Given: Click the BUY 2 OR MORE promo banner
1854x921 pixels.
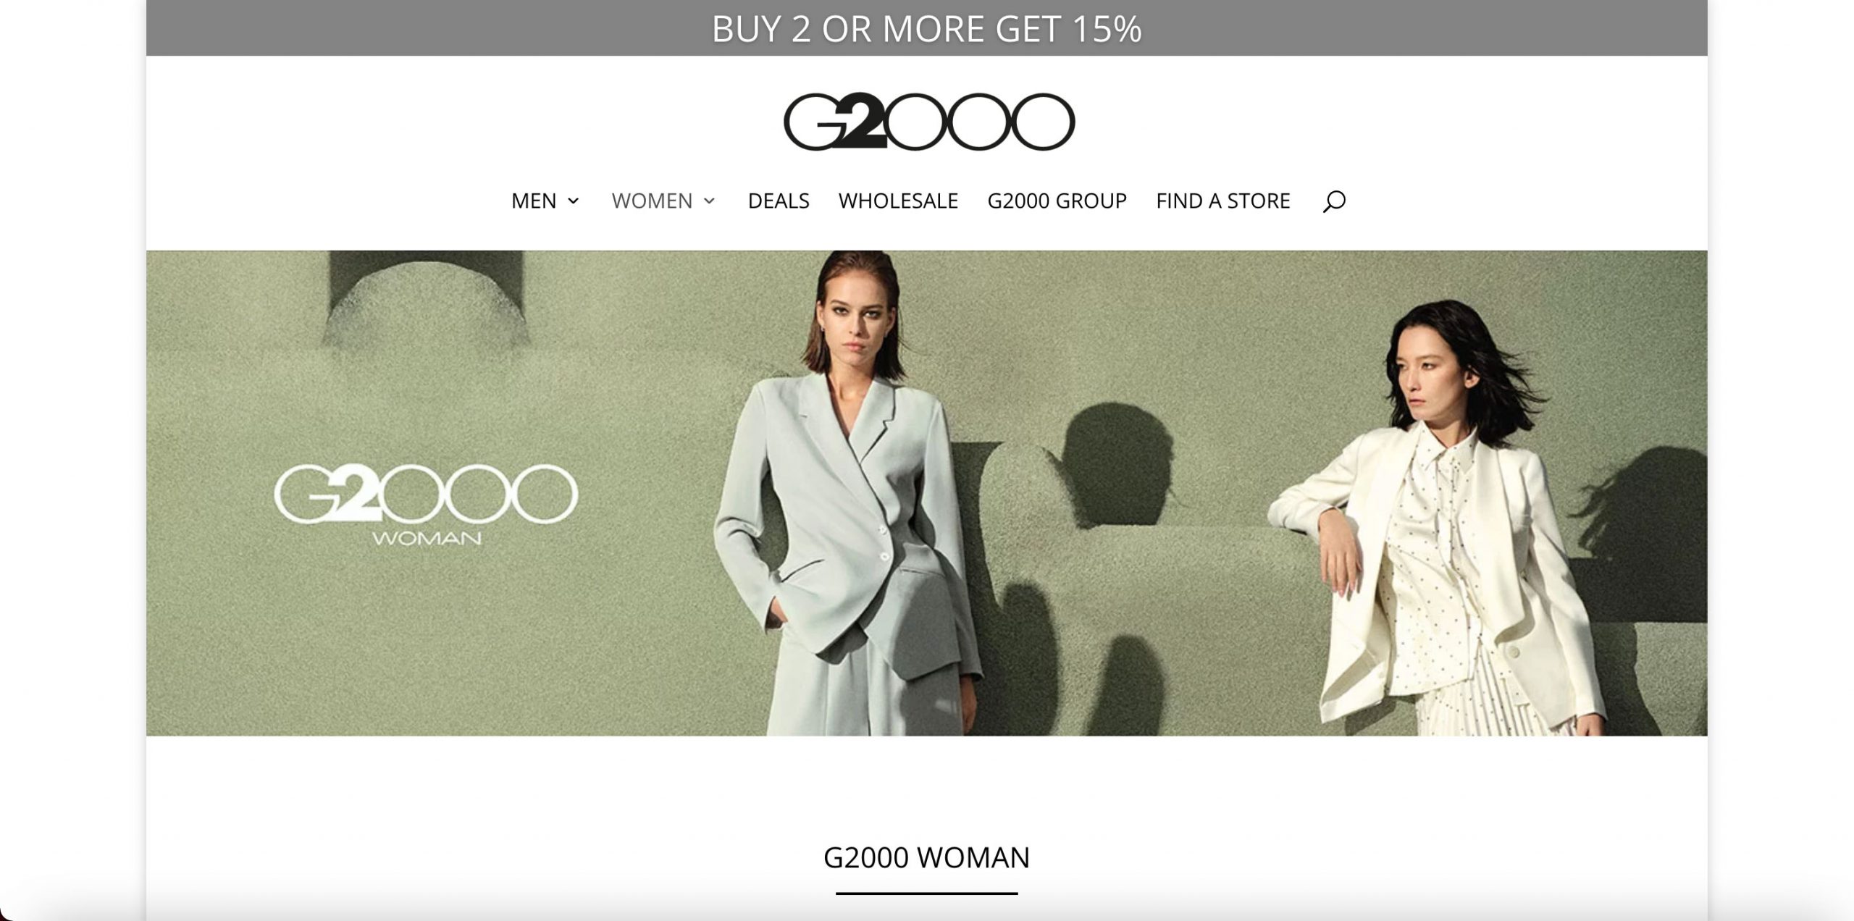Looking at the screenshot, I should pyautogui.click(x=927, y=28).
